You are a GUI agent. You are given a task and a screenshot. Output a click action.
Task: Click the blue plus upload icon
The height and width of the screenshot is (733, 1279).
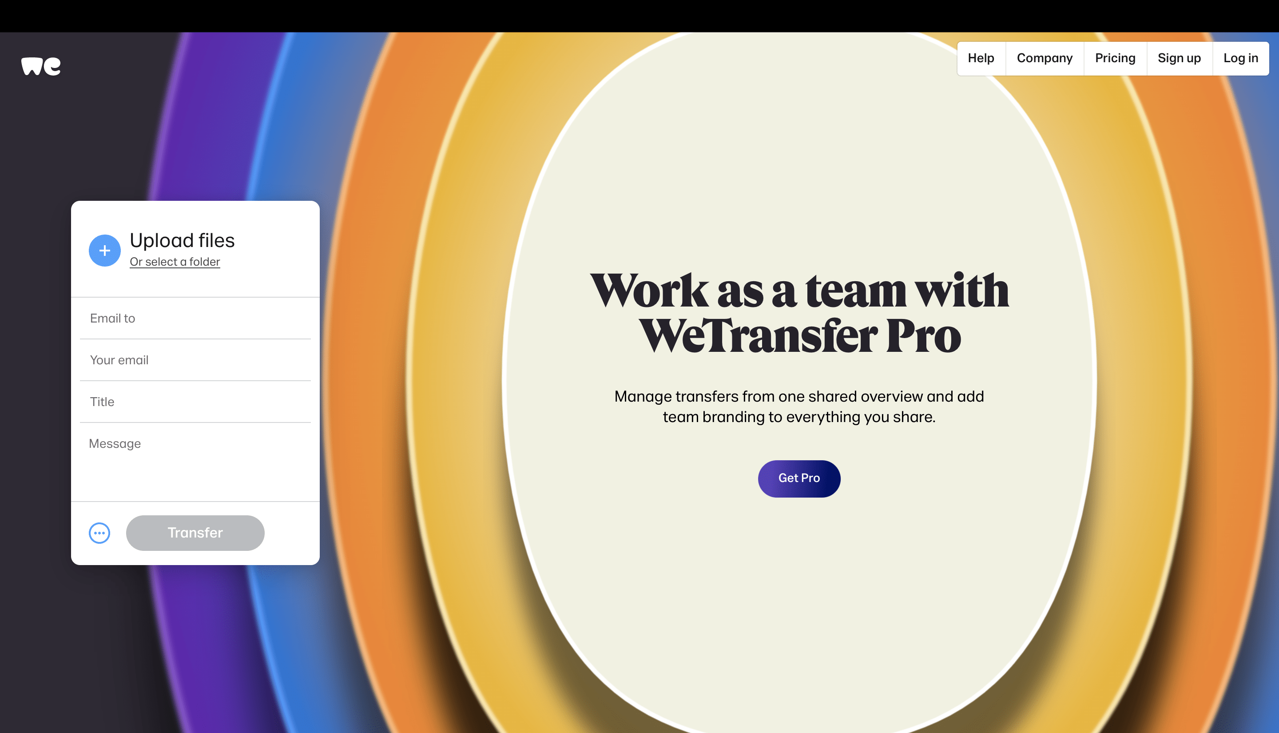pos(104,250)
